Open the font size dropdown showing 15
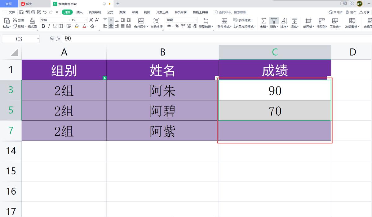 tap(86, 19)
